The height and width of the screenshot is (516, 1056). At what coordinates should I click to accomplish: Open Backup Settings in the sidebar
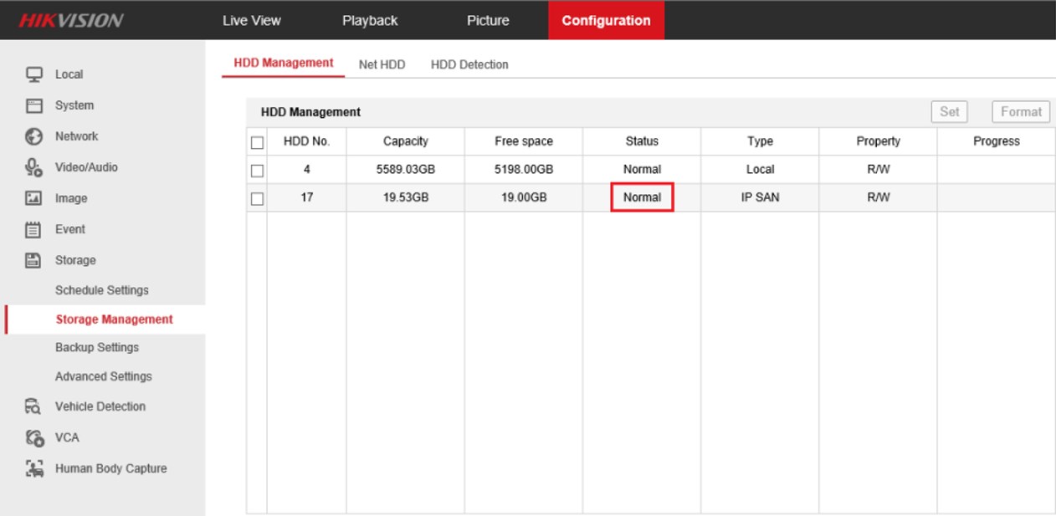pyautogui.click(x=97, y=347)
